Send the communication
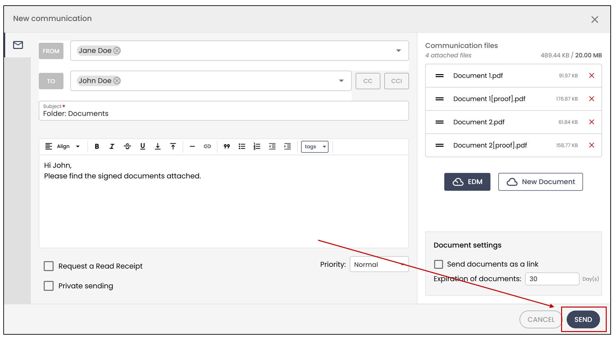 (x=583, y=319)
